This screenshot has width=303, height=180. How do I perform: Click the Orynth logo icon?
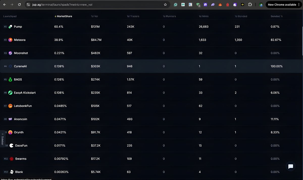10,132
